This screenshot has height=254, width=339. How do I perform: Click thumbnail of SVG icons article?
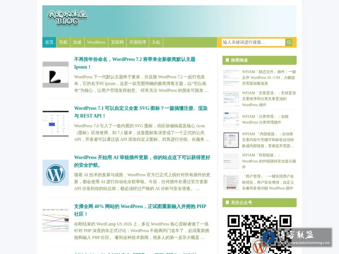pos(56,124)
